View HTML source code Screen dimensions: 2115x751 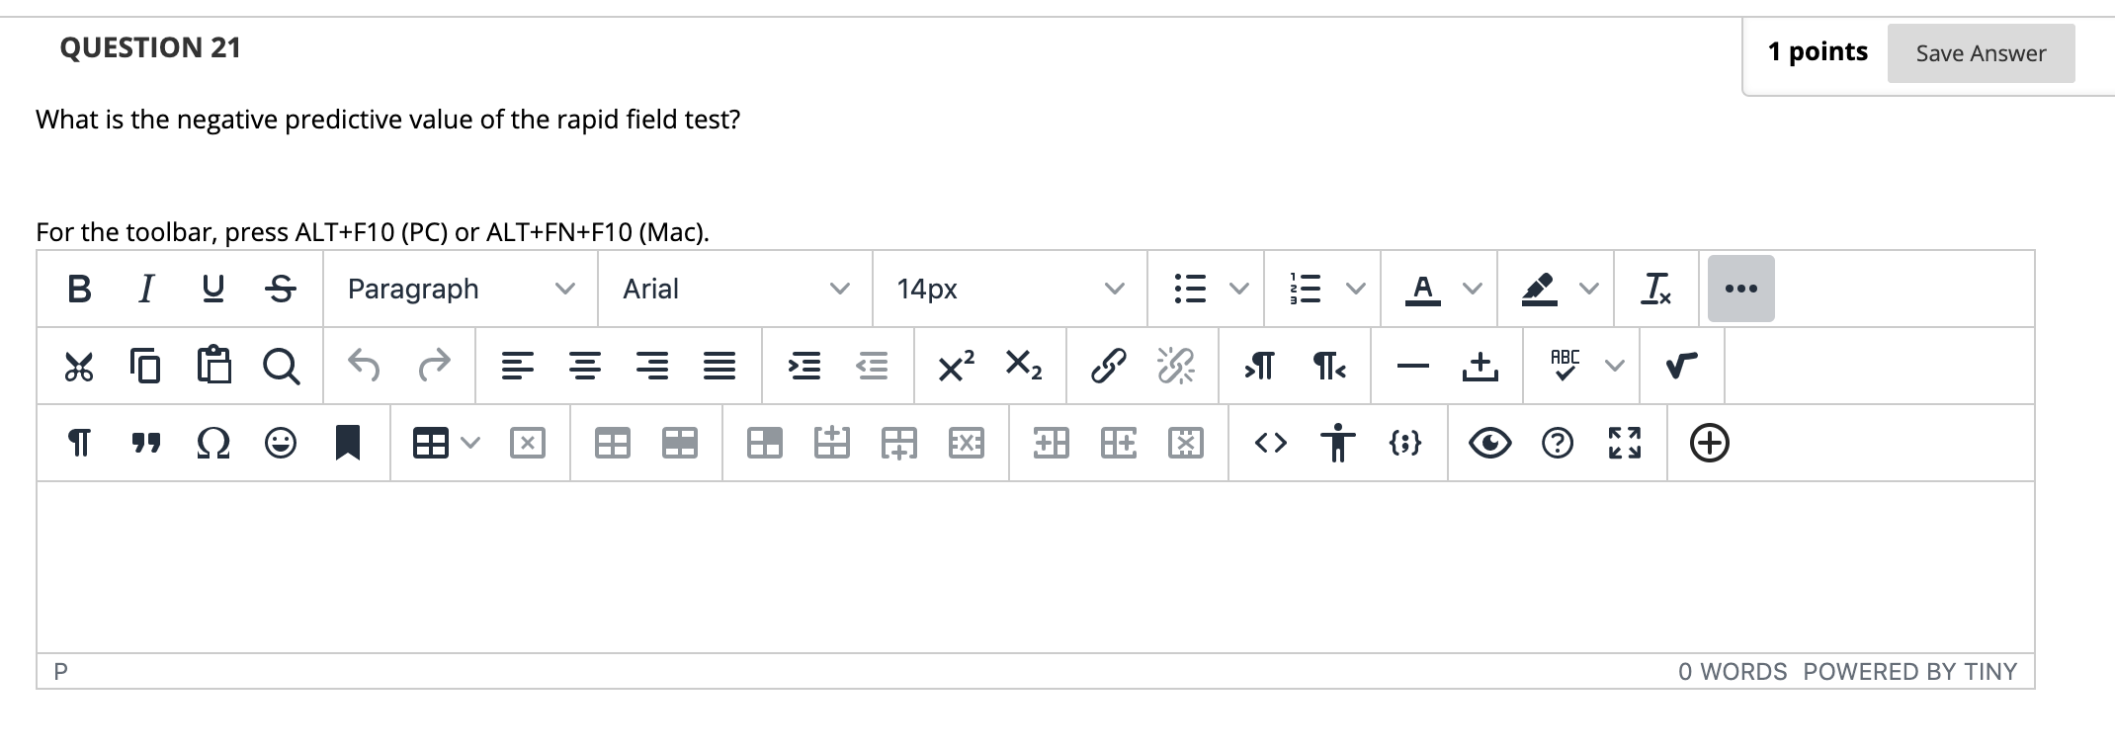(x=1271, y=443)
